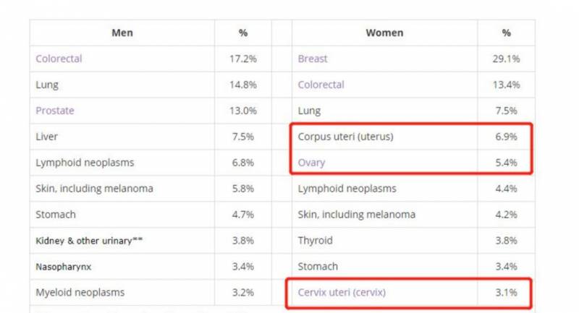Click the Myeloid neoplasms cell
Screen dimensions: 579x313
click(x=80, y=292)
